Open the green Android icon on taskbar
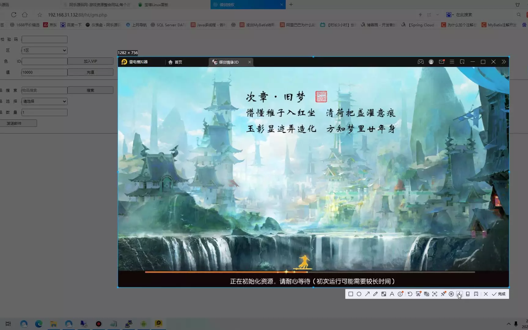 pyautogui.click(x=144, y=324)
